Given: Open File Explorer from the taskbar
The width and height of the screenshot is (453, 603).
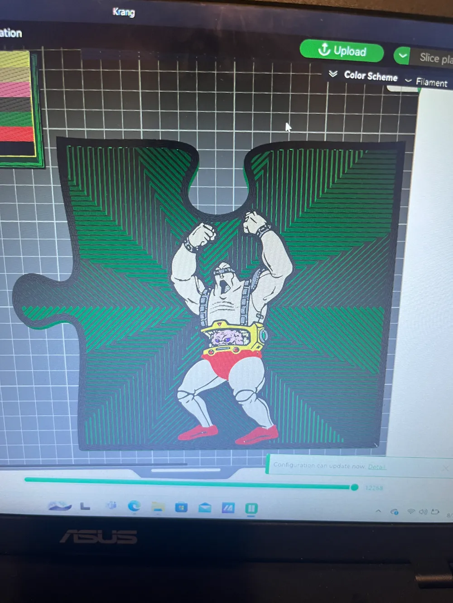Looking at the screenshot, I should pos(159,506).
